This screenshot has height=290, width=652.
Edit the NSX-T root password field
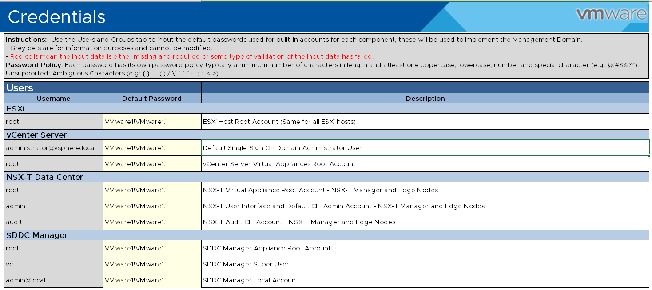[152, 190]
